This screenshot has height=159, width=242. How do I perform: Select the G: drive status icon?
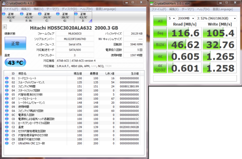58,14
